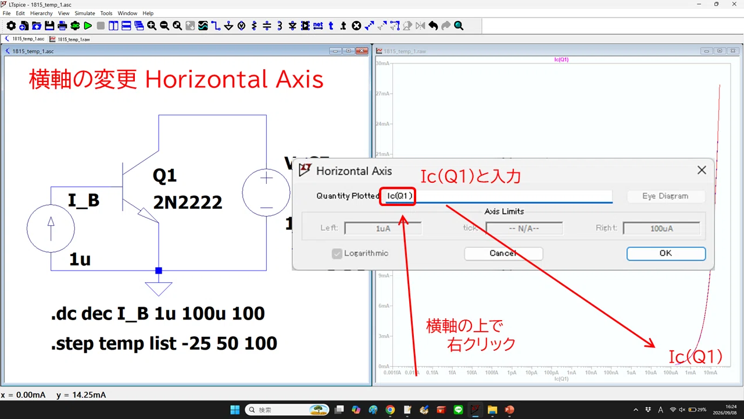
Task: Select the duplicate tool
Action: click(370, 26)
